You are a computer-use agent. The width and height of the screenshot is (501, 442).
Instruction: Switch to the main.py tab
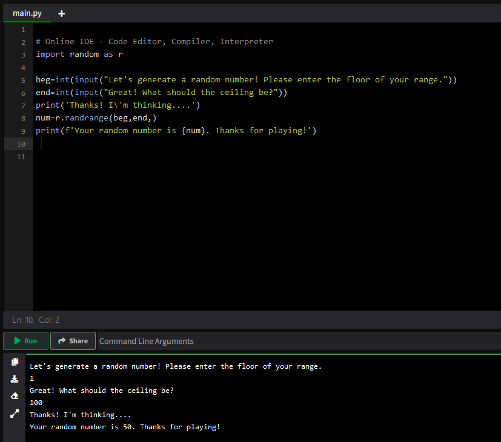point(27,13)
